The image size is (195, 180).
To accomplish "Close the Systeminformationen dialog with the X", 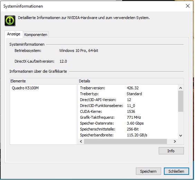I will tap(188, 6).
